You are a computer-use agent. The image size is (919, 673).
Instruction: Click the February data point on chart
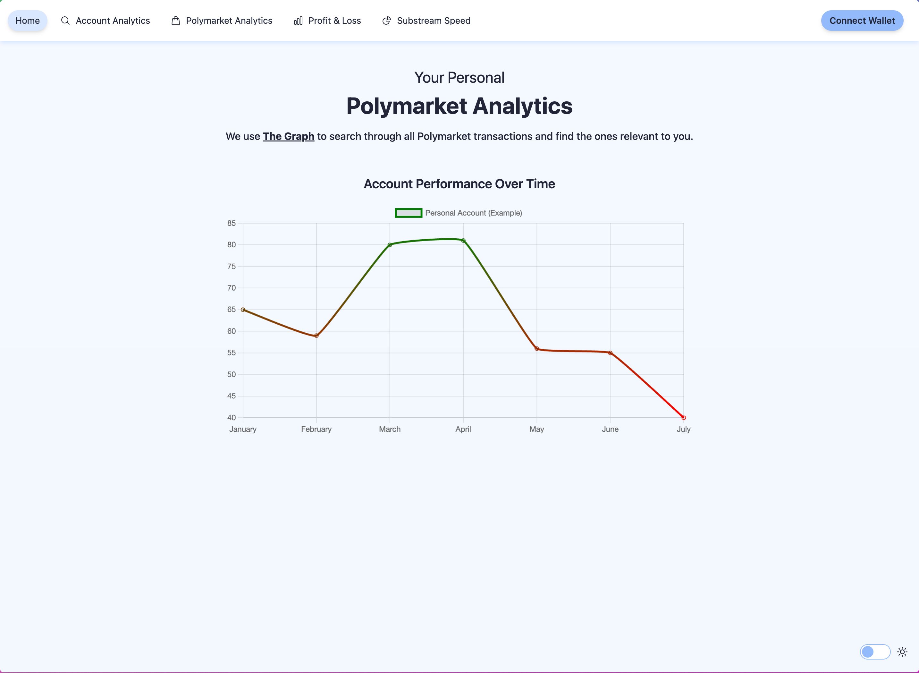316,336
